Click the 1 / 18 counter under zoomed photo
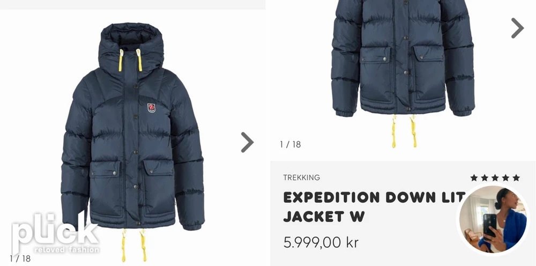536x266 pixels. pyautogui.click(x=290, y=144)
